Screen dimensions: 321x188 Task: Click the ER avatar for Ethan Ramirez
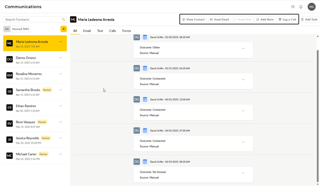pyautogui.click(x=10, y=108)
